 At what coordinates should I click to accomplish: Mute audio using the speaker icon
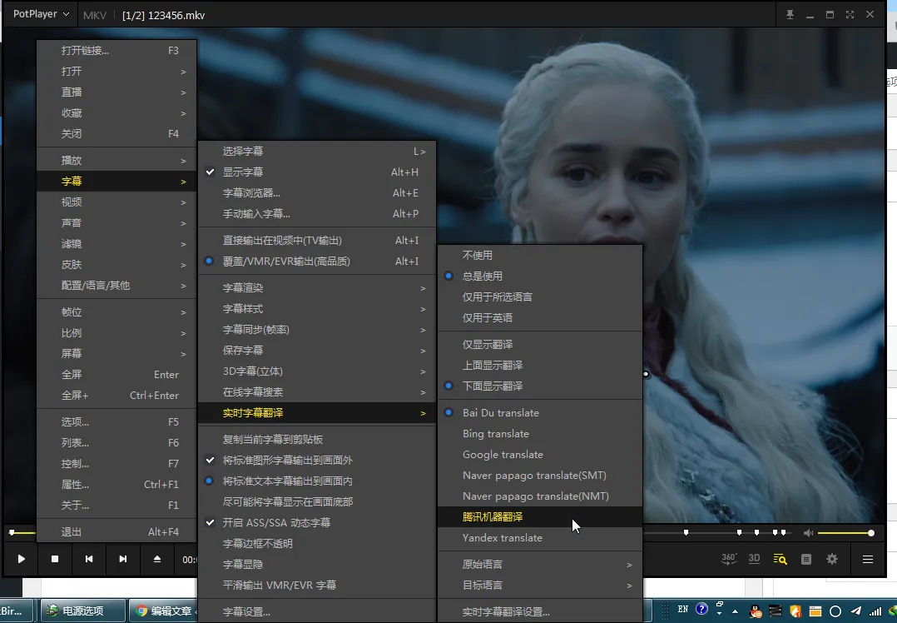[808, 533]
